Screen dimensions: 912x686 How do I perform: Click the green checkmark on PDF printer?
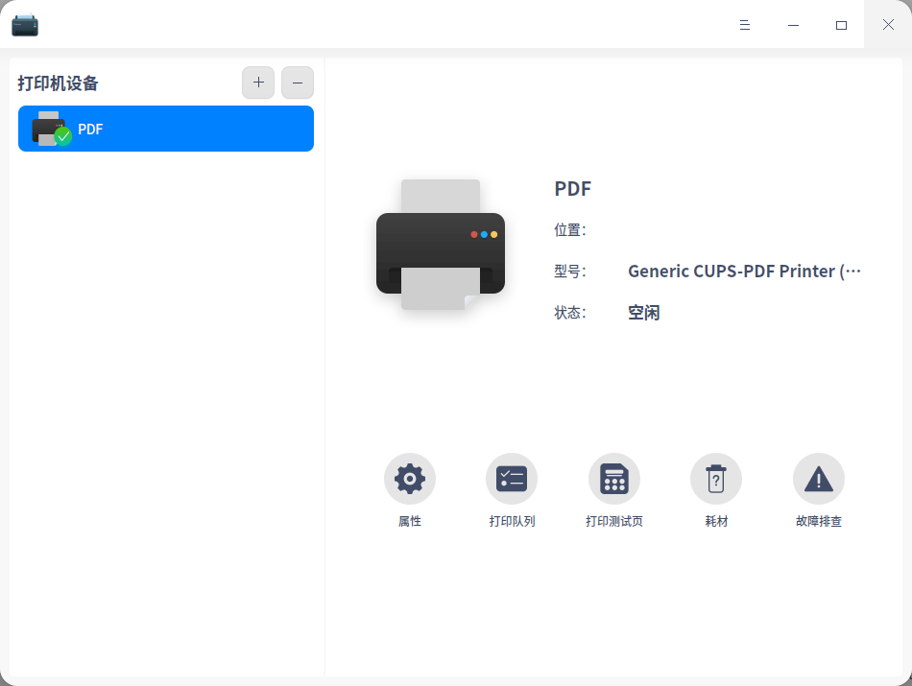63,137
